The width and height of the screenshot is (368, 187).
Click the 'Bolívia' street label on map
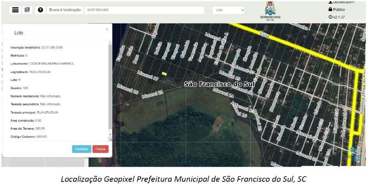pos(158,48)
